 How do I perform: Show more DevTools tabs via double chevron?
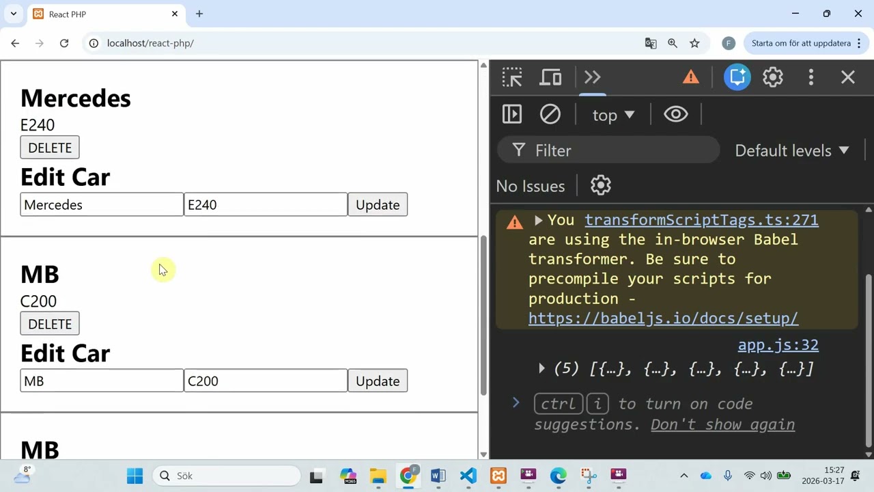(x=592, y=77)
